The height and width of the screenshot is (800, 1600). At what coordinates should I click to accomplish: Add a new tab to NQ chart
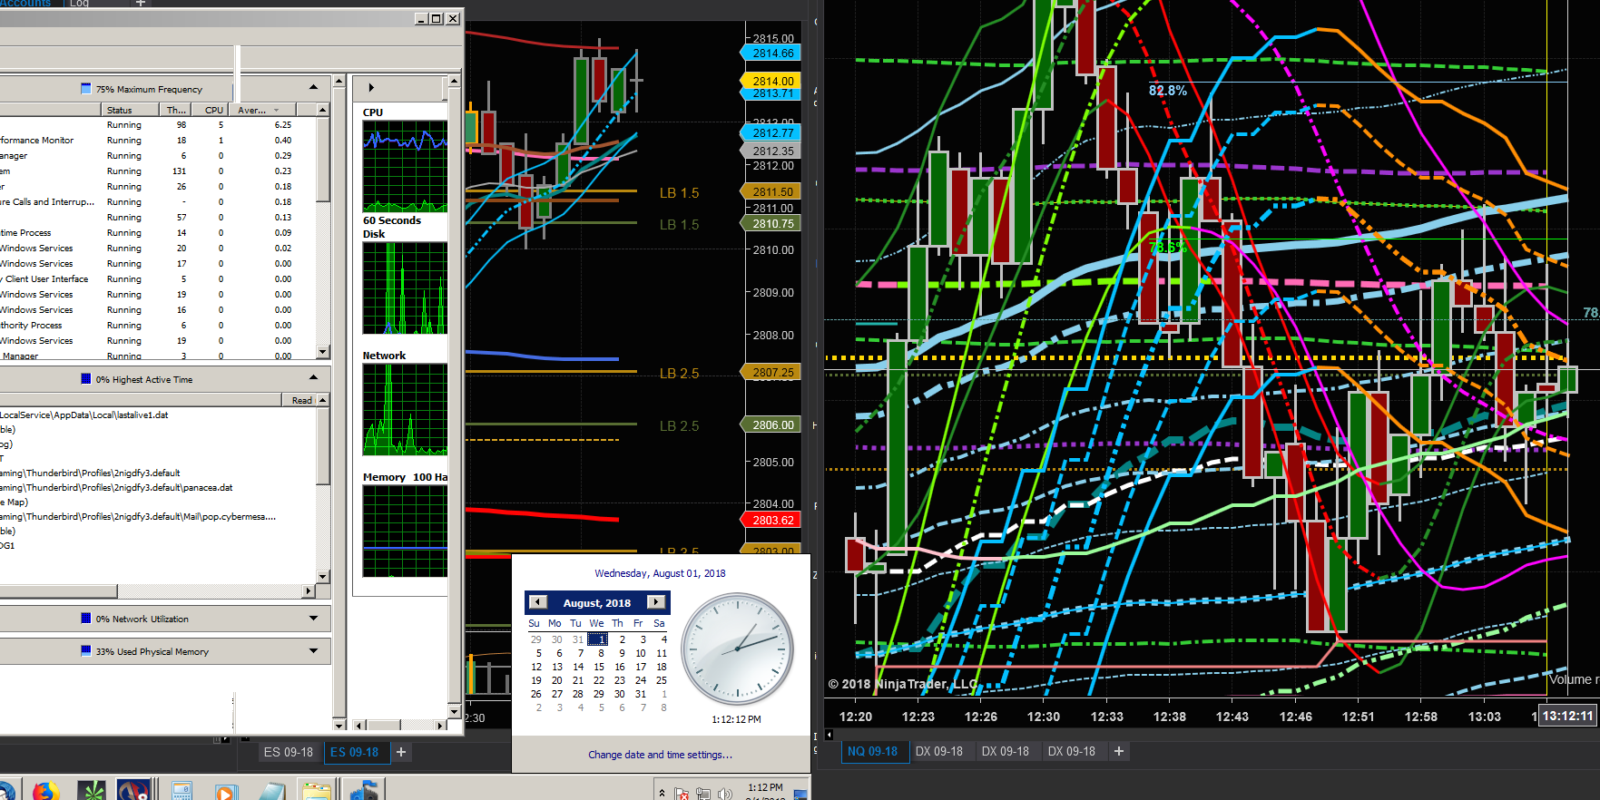coord(1119,751)
